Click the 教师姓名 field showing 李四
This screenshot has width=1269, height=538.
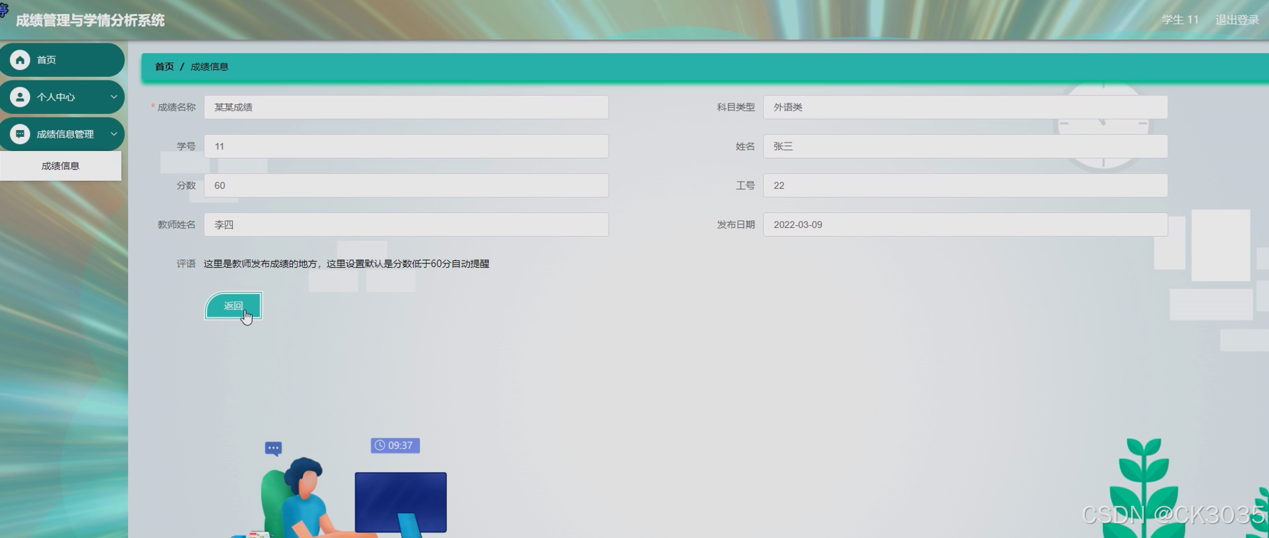pyautogui.click(x=406, y=225)
